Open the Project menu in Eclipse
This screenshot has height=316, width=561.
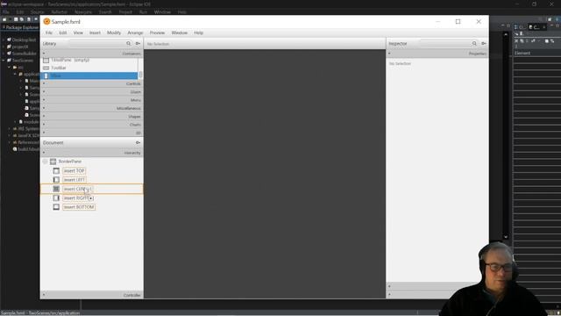click(x=125, y=11)
